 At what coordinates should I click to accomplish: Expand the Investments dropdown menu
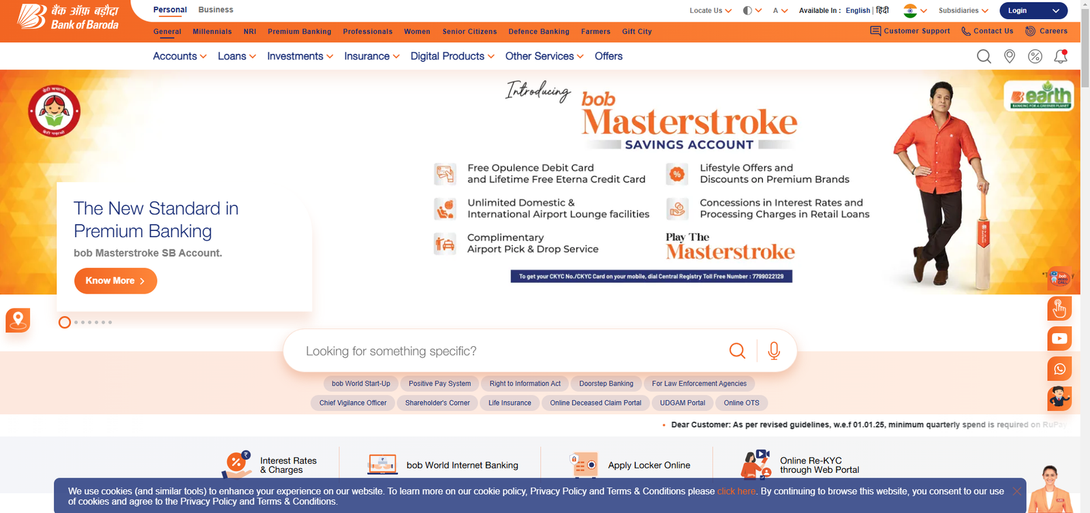coord(300,56)
